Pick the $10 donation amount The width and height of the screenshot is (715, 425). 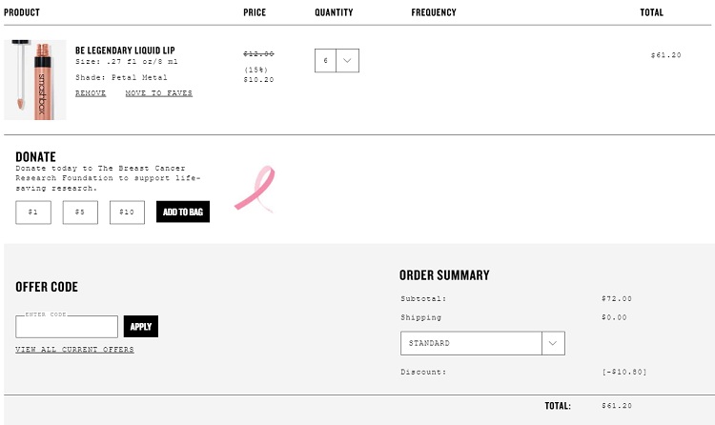(x=127, y=212)
